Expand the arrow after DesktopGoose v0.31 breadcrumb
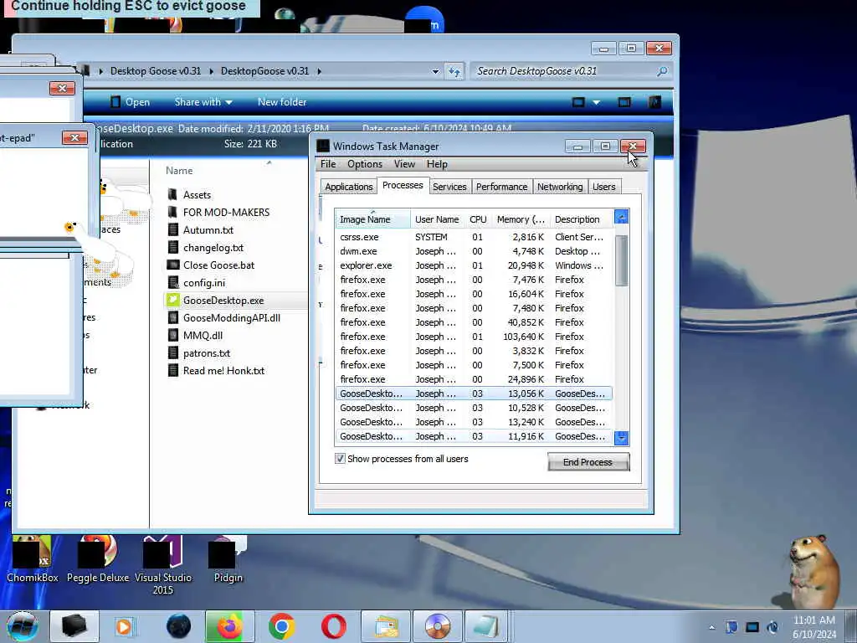Screen dimensions: 857x643 319,71
